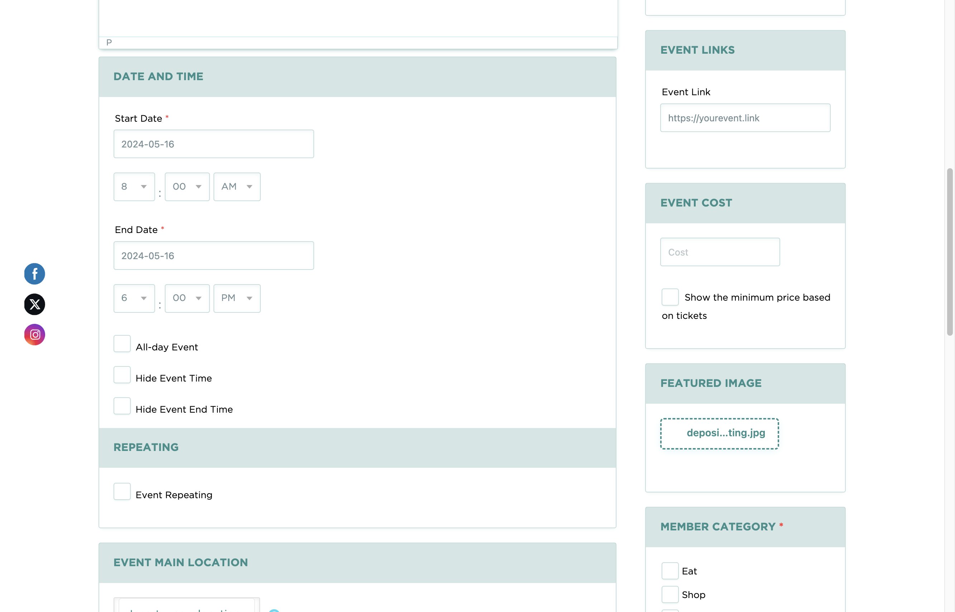Toggle the Event Repeating checkbox

point(122,492)
